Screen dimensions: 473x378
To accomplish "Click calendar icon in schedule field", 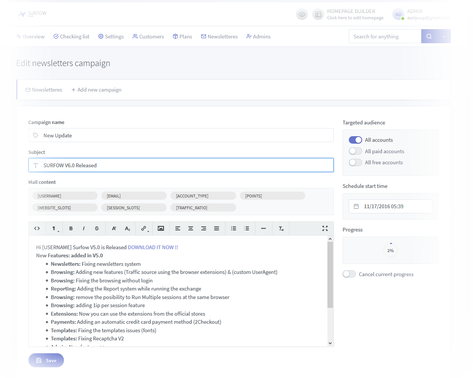I will (x=356, y=206).
